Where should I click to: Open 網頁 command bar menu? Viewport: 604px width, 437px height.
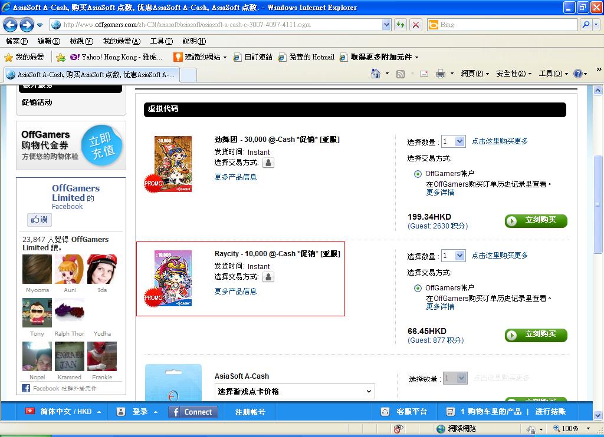(475, 74)
